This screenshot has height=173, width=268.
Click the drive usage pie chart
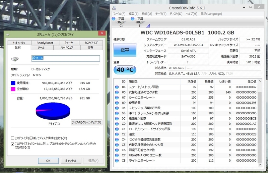(x=53, y=111)
